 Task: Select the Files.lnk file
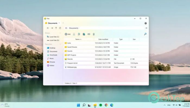point(106,59)
